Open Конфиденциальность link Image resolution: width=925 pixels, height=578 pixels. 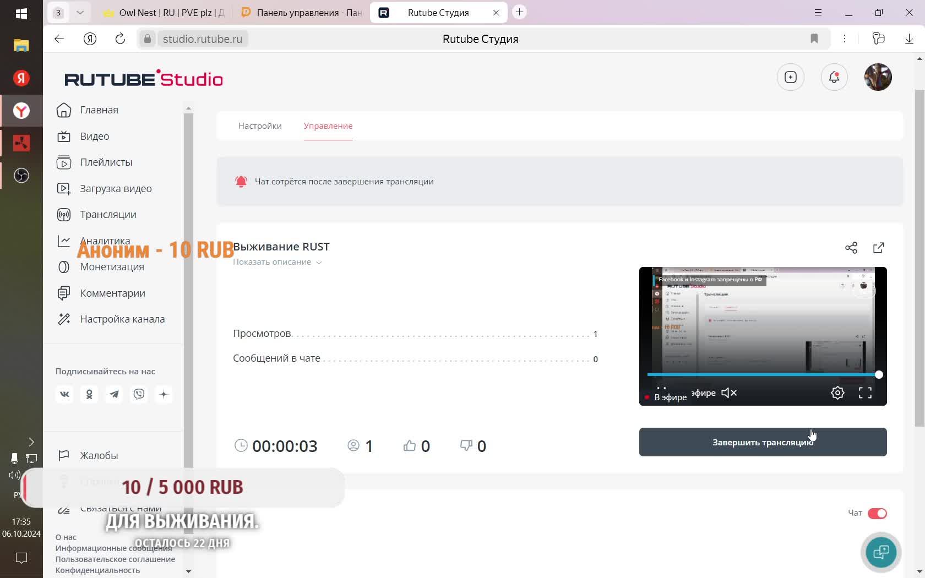[x=97, y=570]
